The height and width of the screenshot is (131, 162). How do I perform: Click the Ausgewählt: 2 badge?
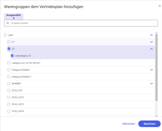click(x=14, y=16)
